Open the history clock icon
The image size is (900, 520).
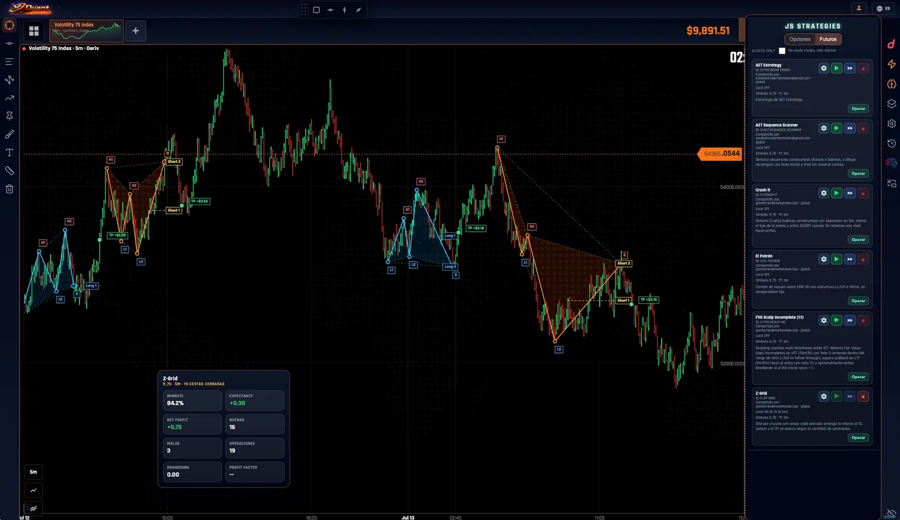pos(892,143)
